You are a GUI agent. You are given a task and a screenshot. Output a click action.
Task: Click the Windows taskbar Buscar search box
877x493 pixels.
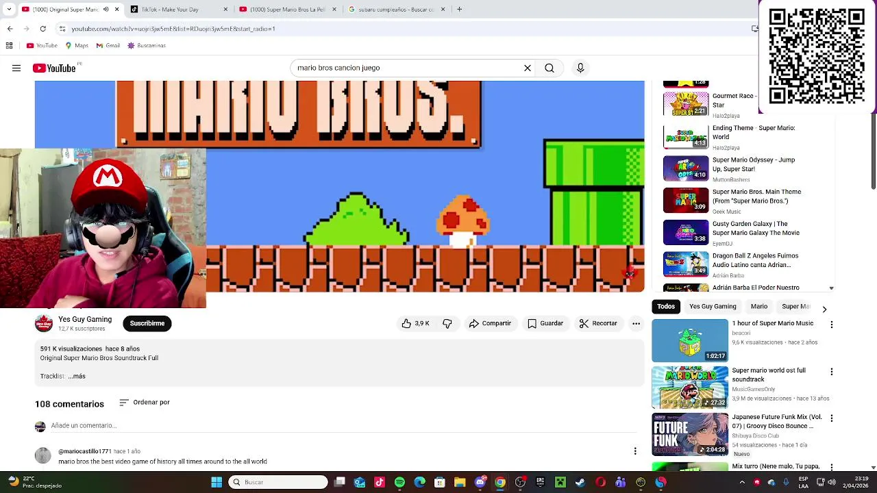click(x=278, y=482)
